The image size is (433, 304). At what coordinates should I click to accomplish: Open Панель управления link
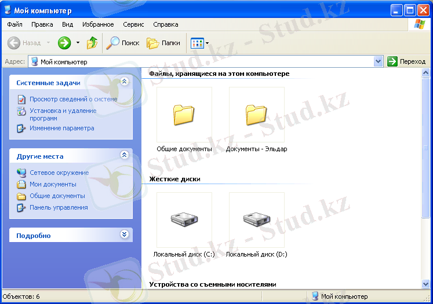59,207
